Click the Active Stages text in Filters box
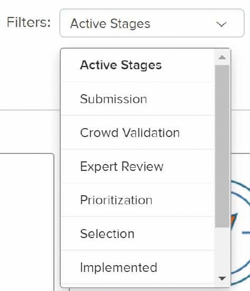The image size is (250, 291). point(110,24)
